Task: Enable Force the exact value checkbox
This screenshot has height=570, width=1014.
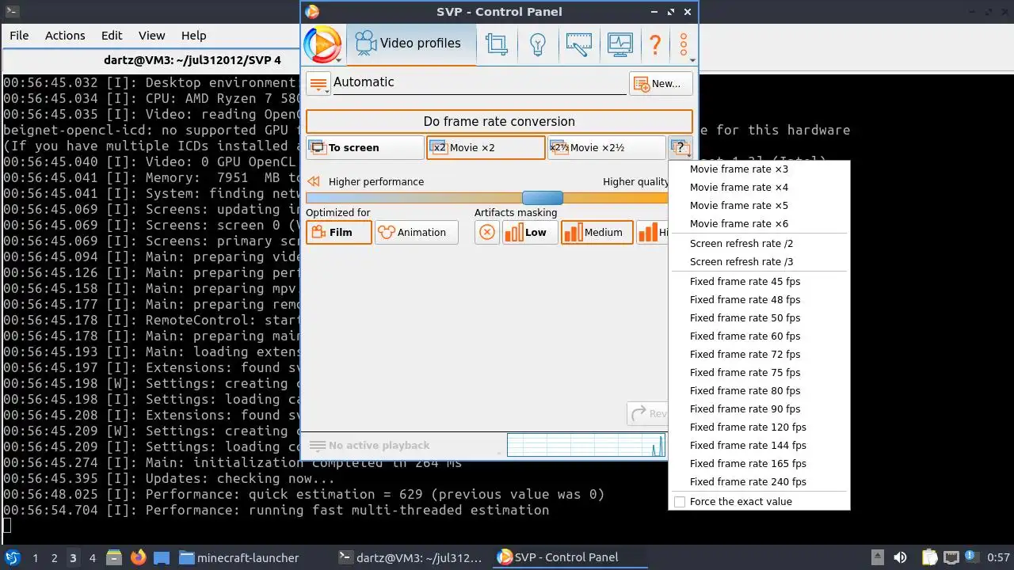Action: point(680,502)
